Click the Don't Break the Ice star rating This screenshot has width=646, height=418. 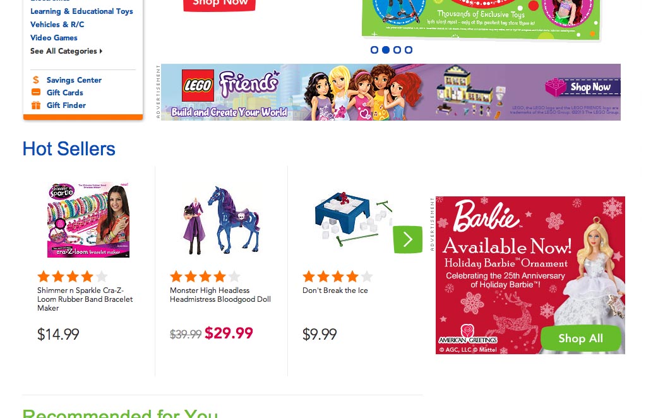[x=337, y=277]
